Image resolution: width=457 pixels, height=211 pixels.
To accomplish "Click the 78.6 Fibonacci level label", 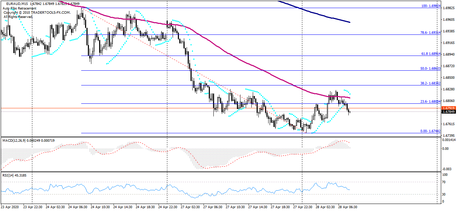I will 430,33.
